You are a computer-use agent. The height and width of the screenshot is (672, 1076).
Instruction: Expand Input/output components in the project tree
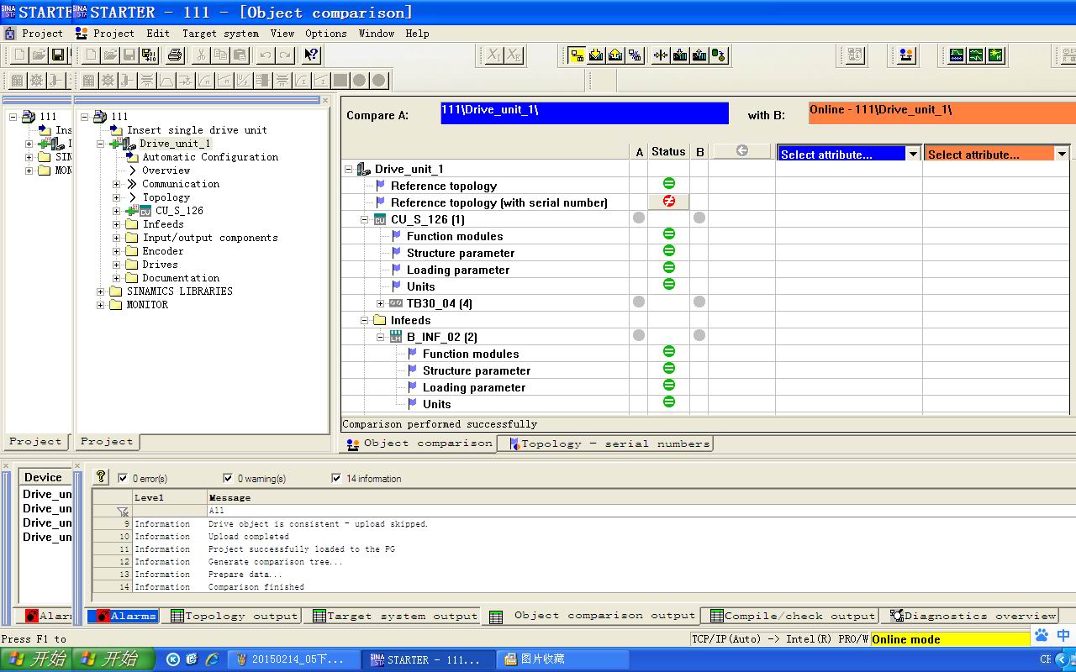117,238
